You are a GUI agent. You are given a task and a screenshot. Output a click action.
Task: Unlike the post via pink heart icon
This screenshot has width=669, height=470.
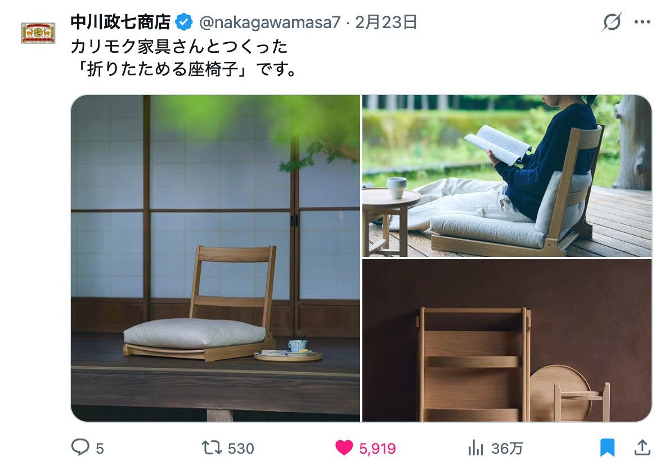click(x=344, y=448)
